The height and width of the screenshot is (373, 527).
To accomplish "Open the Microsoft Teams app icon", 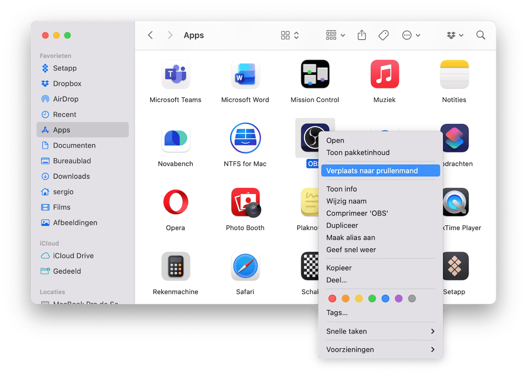I will pos(176,74).
